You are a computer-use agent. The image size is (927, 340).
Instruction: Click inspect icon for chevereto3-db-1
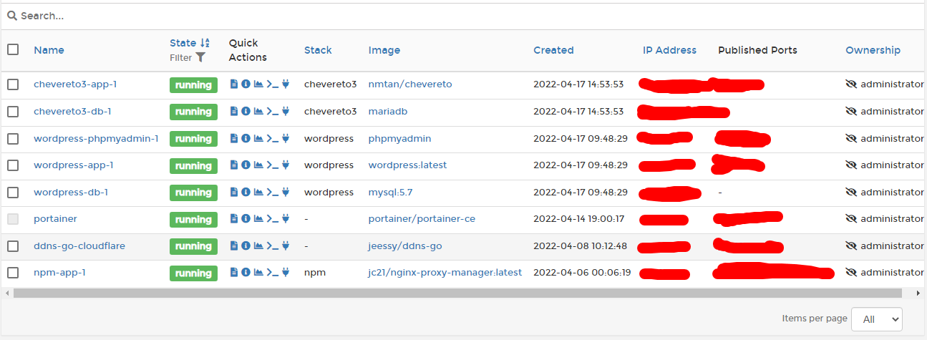pos(246,112)
